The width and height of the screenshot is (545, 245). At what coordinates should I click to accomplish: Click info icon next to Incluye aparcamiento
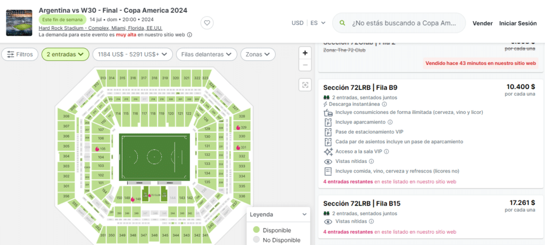coord(390,122)
